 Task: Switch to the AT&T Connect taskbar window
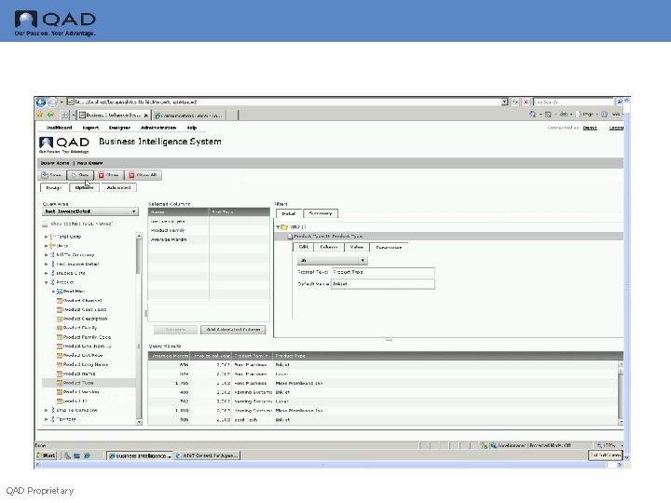click(208, 455)
